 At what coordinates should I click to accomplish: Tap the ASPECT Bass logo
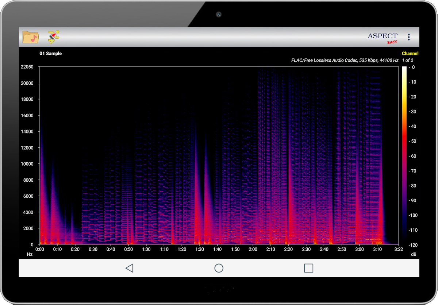(383, 37)
